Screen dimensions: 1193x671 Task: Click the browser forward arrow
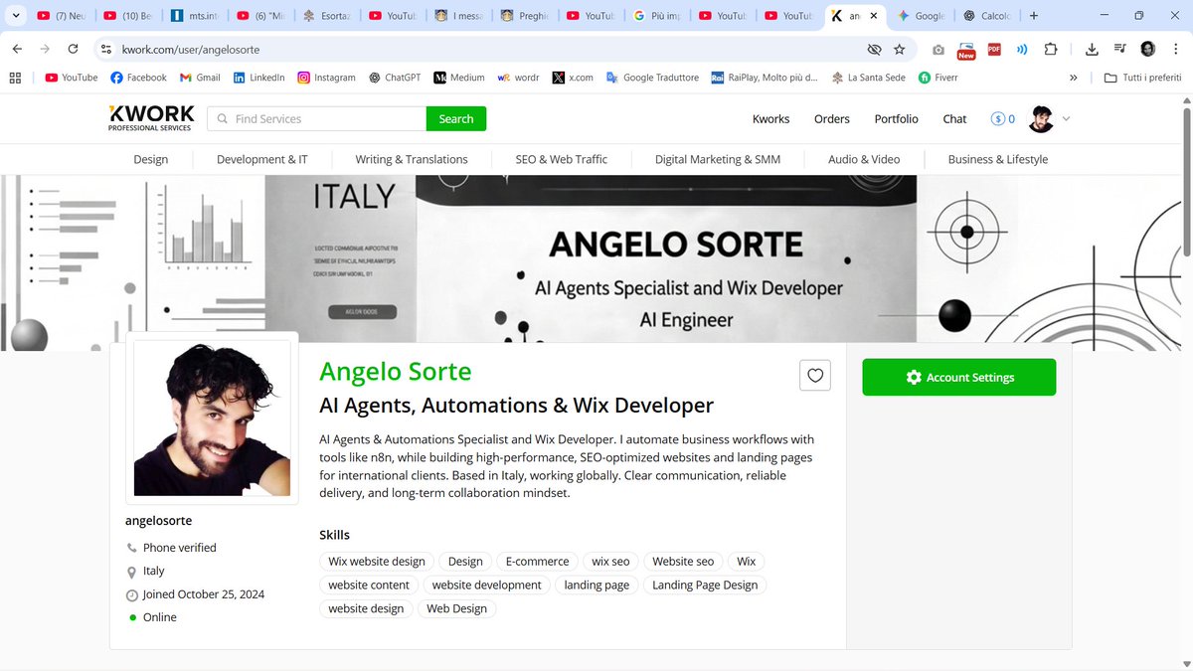pyautogui.click(x=45, y=49)
